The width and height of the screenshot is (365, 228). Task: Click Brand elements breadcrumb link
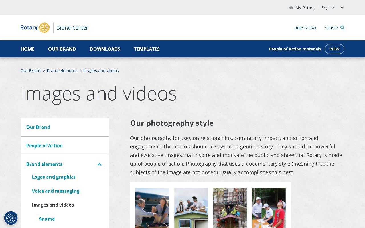tap(62, 71)
